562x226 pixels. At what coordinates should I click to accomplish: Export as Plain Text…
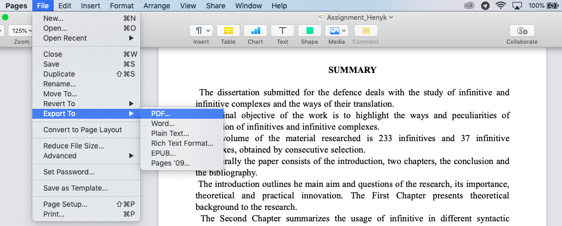tap(182, 134)
